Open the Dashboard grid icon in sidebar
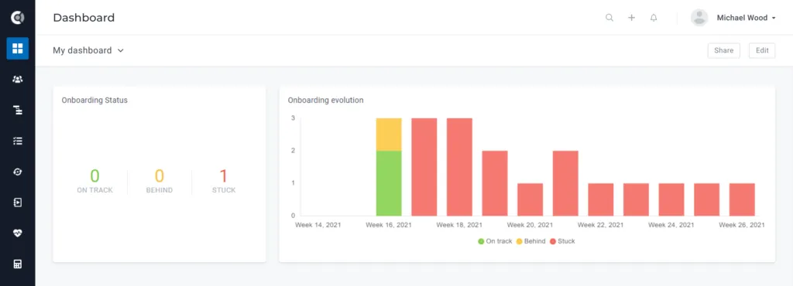The width and height of the screenshot is (793, 286). [x=18, y=49]
